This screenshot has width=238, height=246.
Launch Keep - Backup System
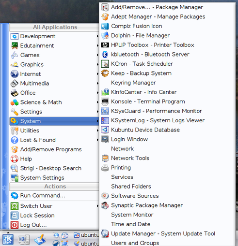167,73
